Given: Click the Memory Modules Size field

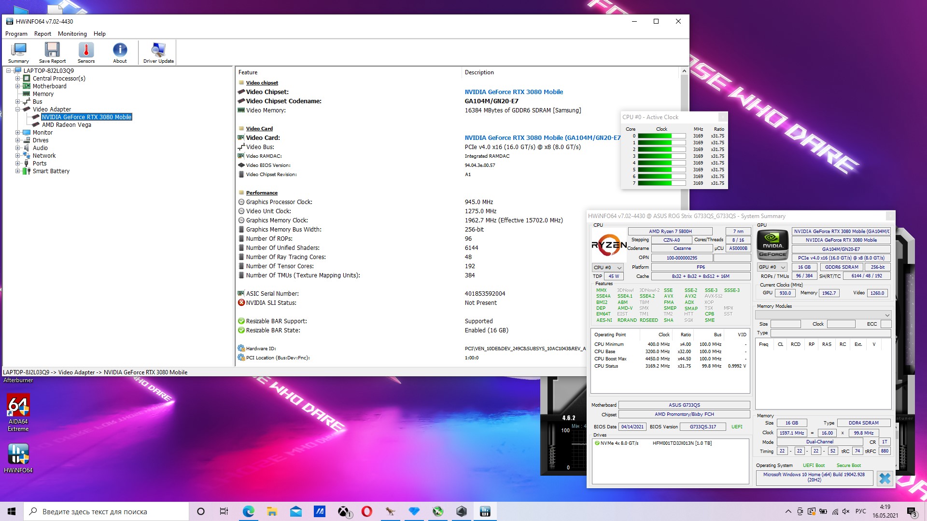Looking at the screenshot, I should click(786, 324).
